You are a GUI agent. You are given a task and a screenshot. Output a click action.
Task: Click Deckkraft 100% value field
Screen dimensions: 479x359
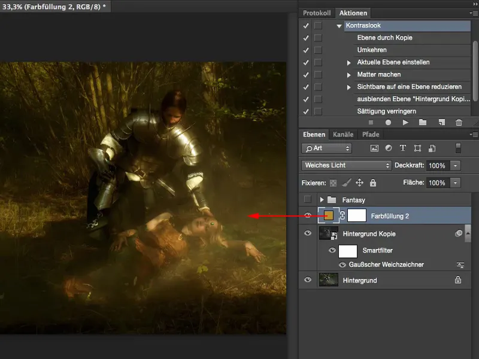click(438, 166)
